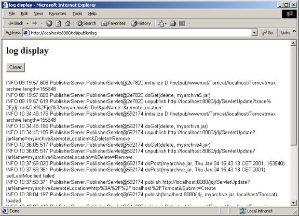299x216 pixels.
Task: Expand the Address bar dropdown arrow
Action: coord(254,33)
